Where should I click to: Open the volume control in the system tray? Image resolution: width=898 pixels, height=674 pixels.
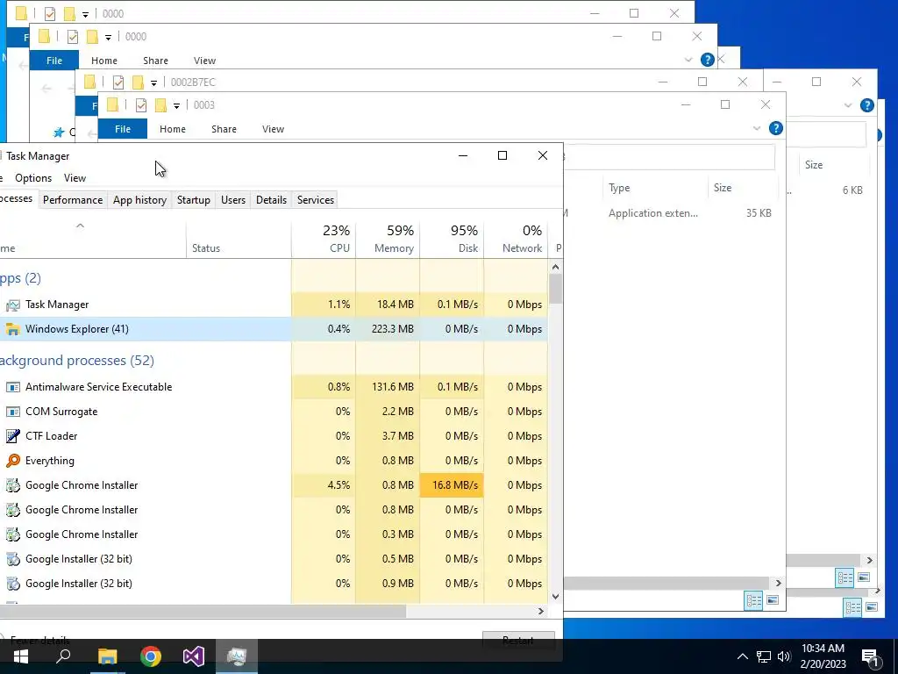(784, 656)
